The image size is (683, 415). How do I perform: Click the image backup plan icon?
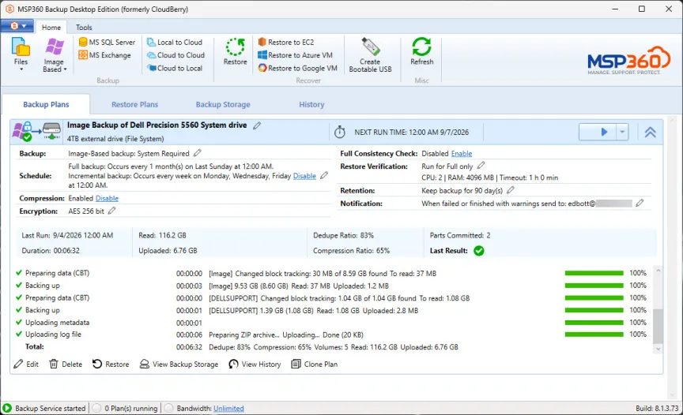[x=36, y=132]
